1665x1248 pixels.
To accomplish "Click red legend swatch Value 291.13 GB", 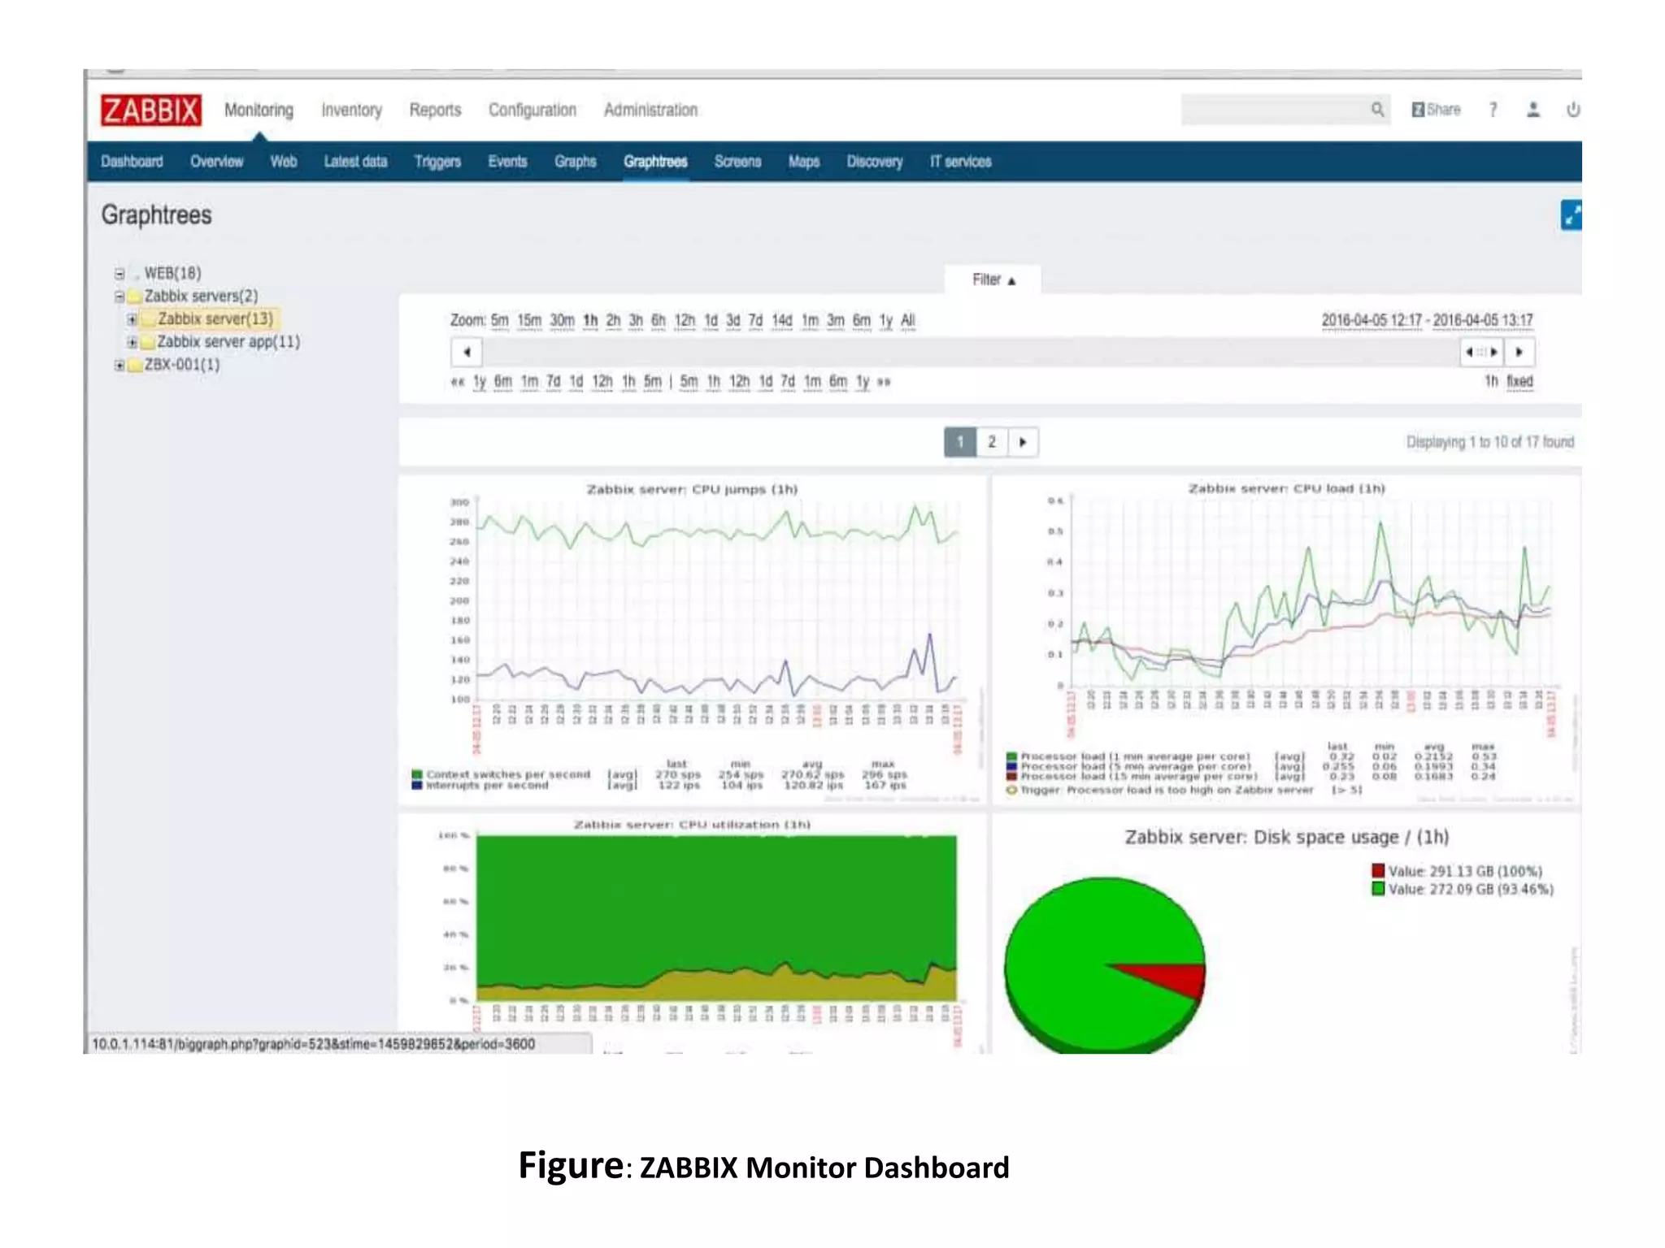I will click(x=1378, y=871).
